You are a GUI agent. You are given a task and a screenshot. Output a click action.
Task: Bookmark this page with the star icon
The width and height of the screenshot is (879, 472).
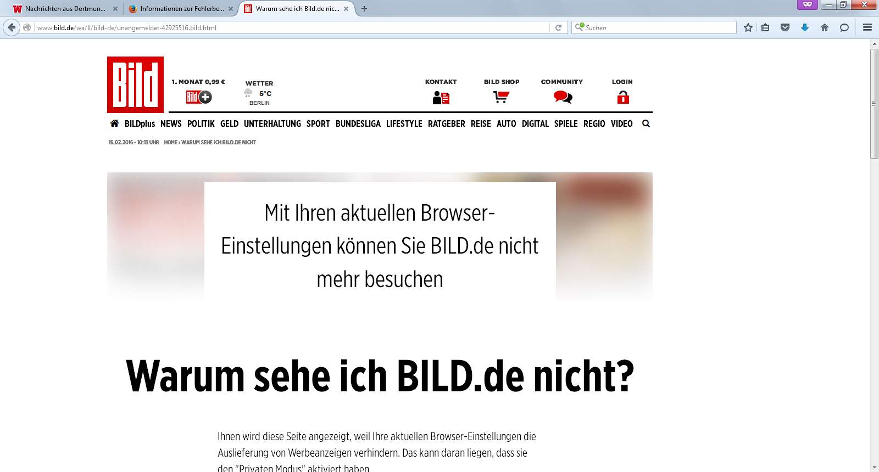(x=748, y=27)
